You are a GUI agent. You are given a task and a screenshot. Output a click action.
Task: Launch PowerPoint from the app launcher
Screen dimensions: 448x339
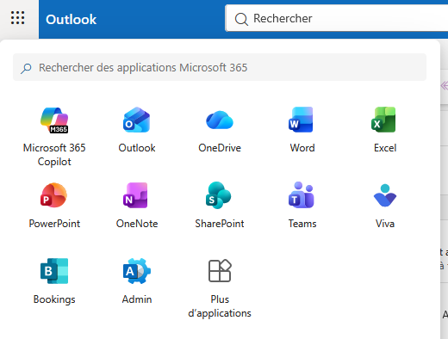click(x=54, y=205)
